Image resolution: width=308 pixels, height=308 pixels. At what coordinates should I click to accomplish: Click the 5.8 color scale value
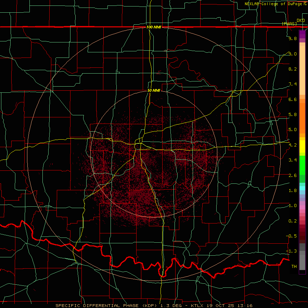(293, 115)
